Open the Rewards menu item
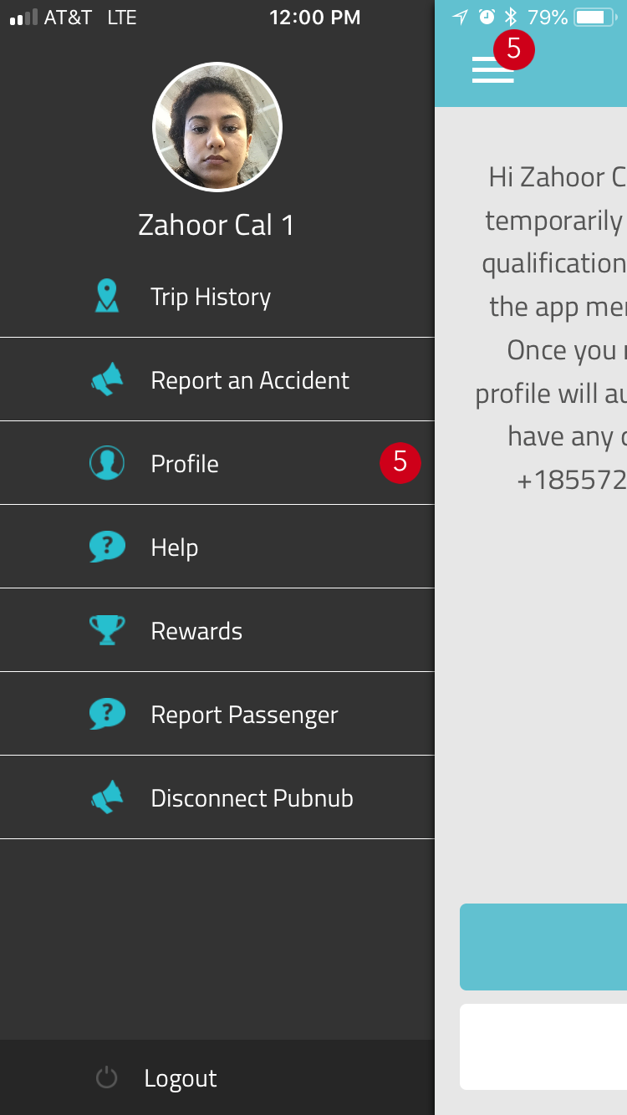Image resolution: width=627 pixels, height=1115 pixels. [x=217, y=630]
